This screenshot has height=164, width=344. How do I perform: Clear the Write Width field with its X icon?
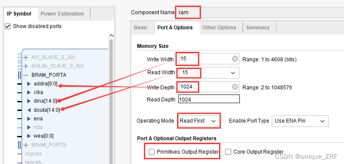(x=235, y=59)
